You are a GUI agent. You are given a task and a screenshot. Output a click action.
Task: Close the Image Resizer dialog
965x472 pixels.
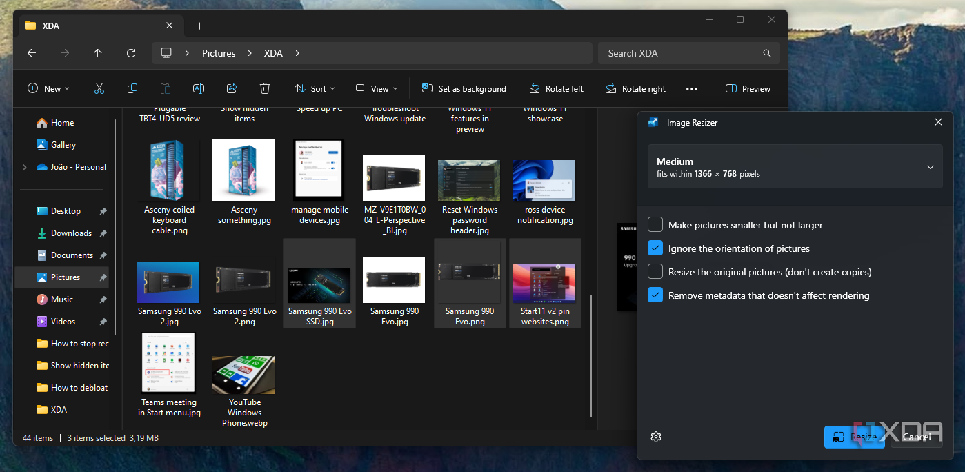(938, 122)
